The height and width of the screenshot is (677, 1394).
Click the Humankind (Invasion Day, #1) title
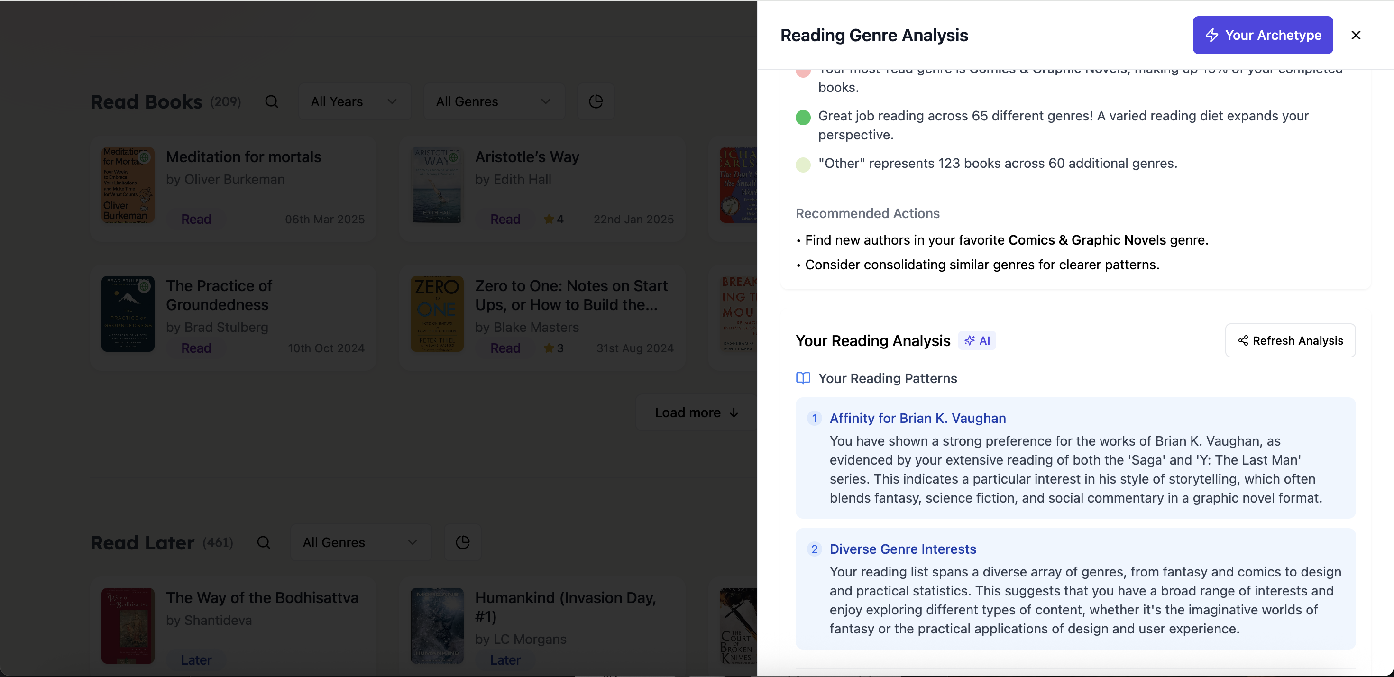tap(566, 607)
